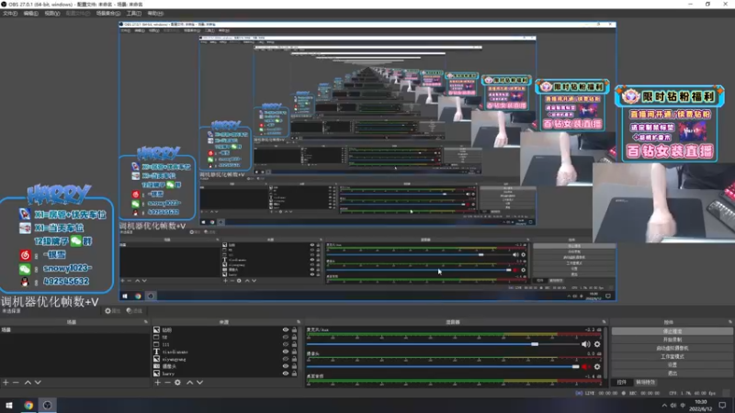
Task: Unmute the 摄像头 red speaker icon
Action: point(586,367)
